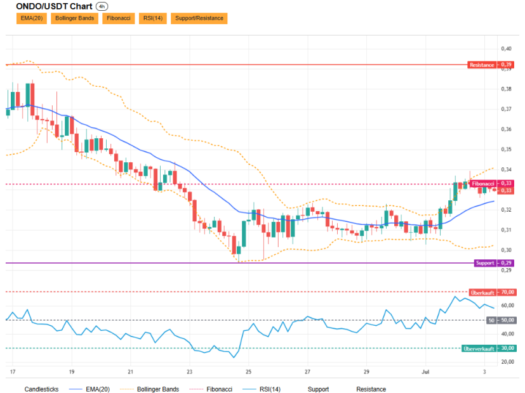Click the EMA(20) legend entry
The image size is (525, 393).
click(90, 389)
